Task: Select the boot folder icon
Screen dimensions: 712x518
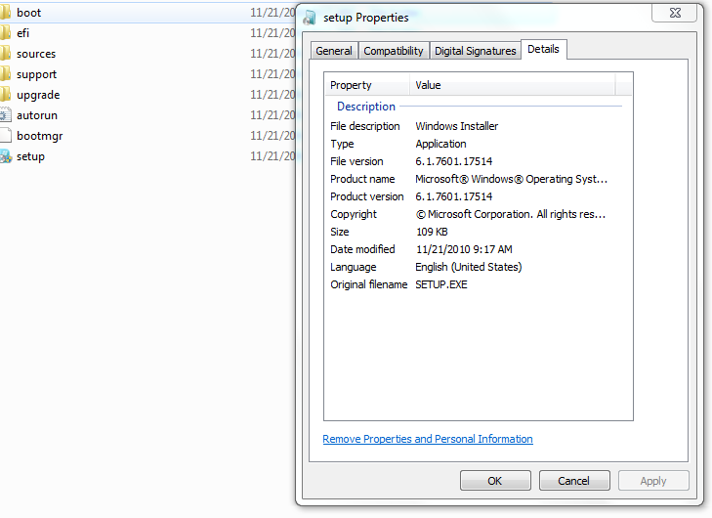Action: (5, 13)
